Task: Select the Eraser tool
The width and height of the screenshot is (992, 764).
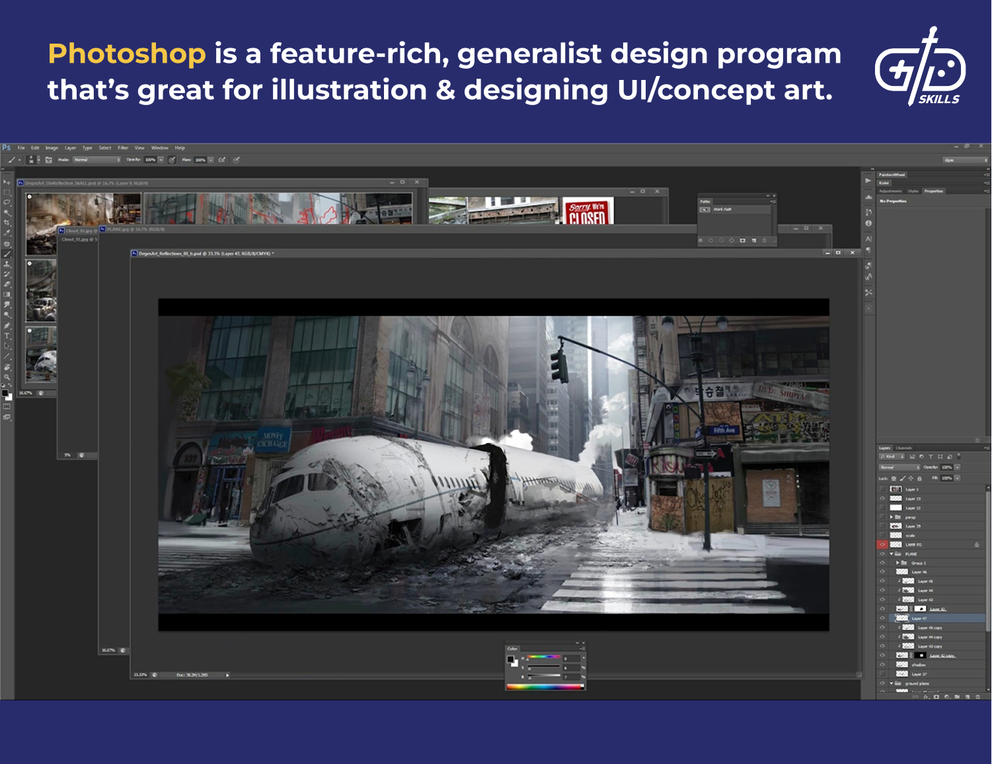Action: pos(7,284)
